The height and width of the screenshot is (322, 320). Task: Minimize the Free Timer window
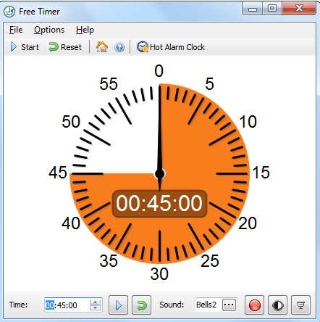[253, 9]
